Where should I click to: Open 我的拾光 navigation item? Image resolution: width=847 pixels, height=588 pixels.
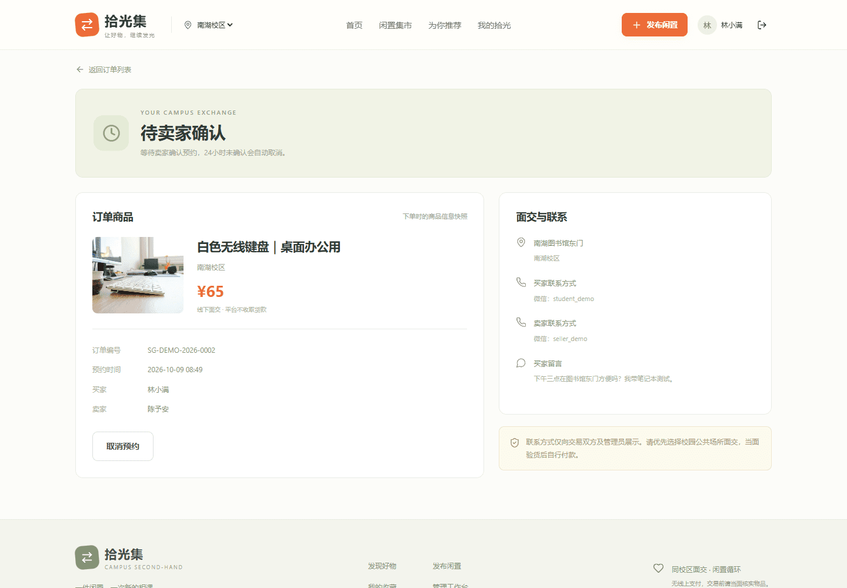[x=494, y=25]
